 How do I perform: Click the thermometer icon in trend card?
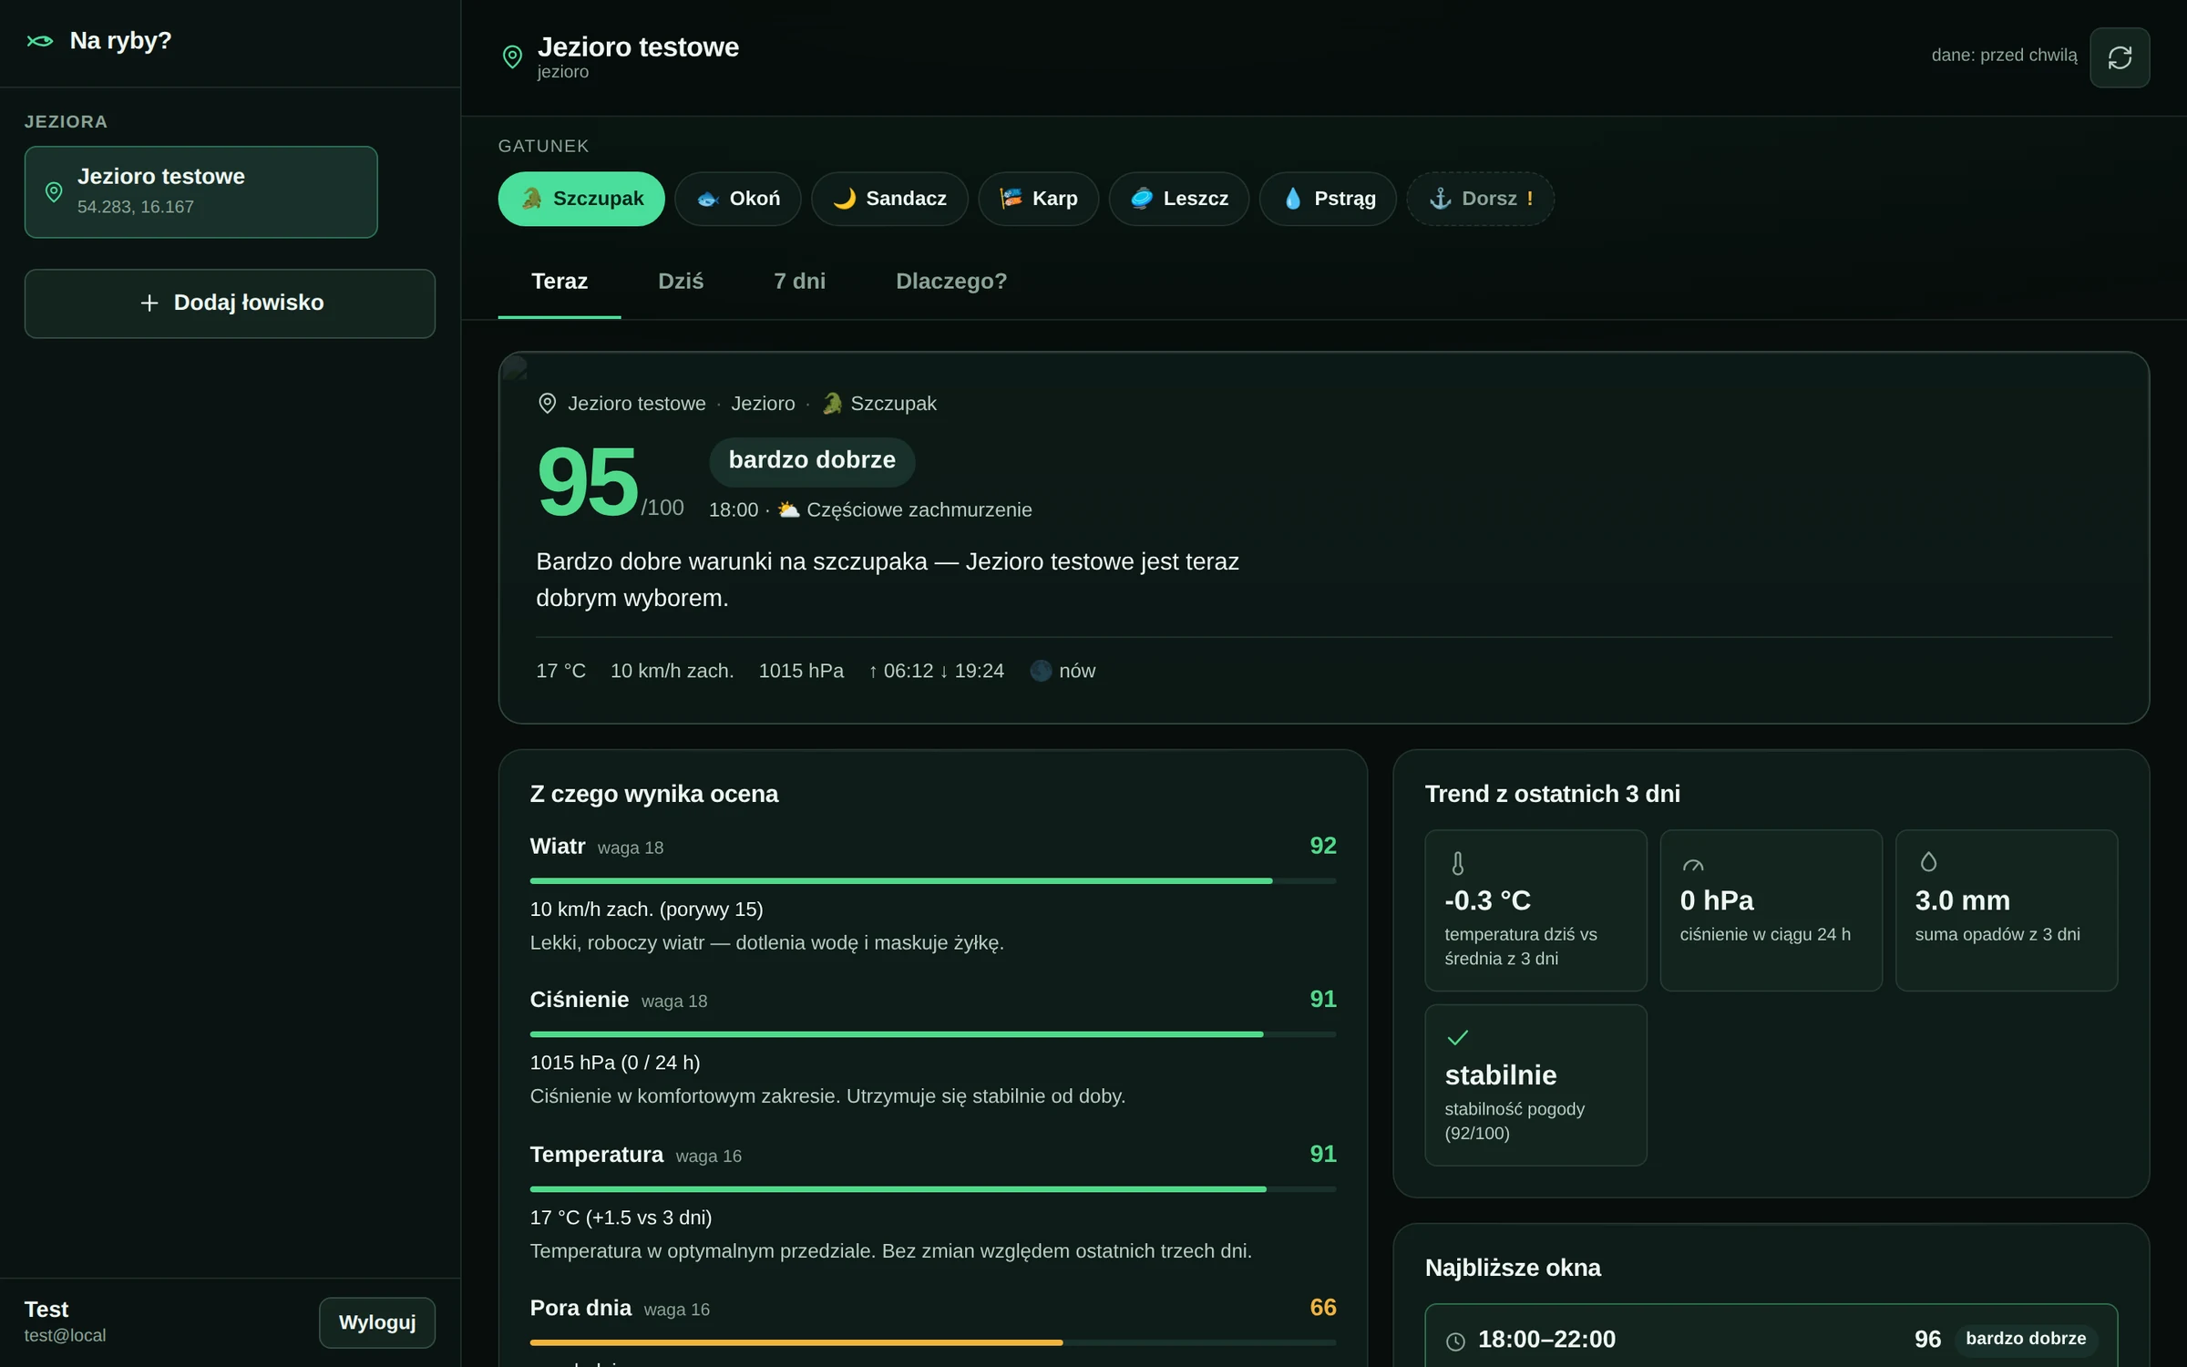pyautogui.click(x=1457, y=863)
